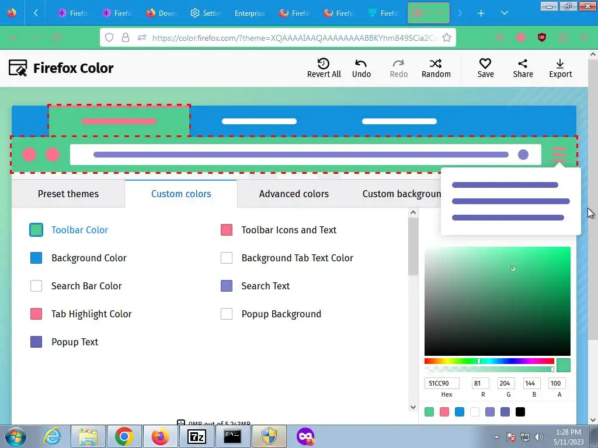Switch to the Settings browser tab
This screenshot has width=598, height=448.
pyautogui.click(x=206, y=13)
